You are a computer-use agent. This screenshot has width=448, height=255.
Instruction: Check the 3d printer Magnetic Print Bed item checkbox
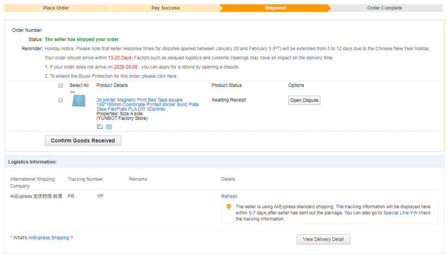pyautogui.click(x=61, y=100)
